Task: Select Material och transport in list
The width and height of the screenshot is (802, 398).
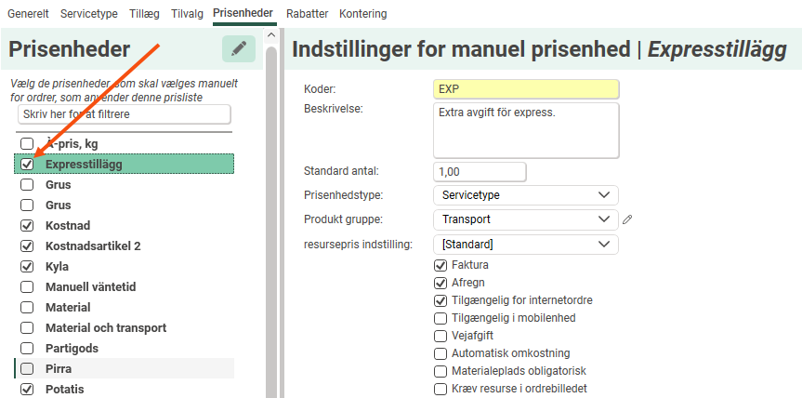Action: [106, 327]
